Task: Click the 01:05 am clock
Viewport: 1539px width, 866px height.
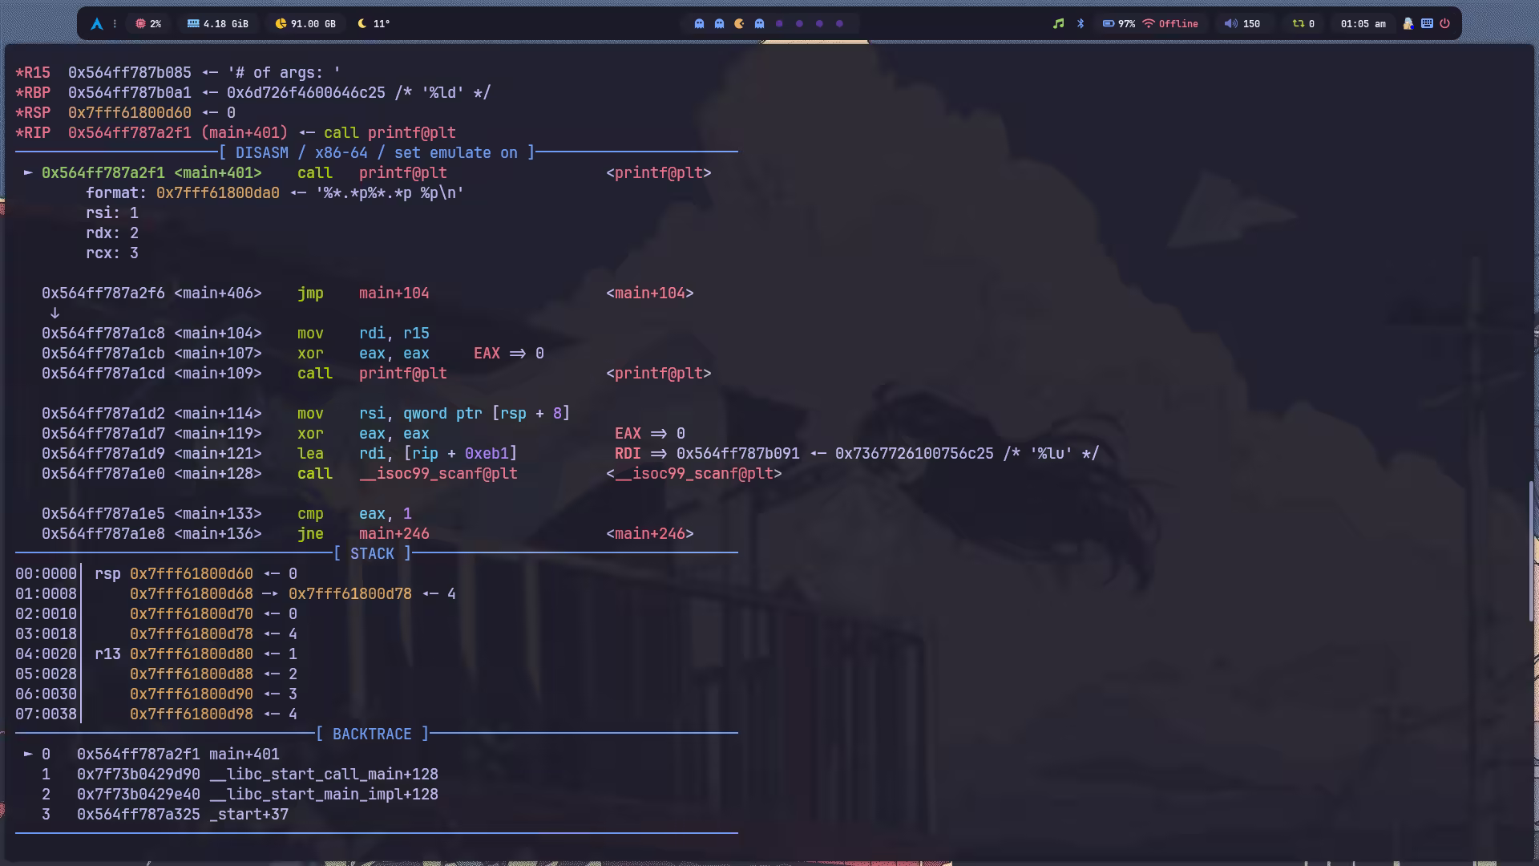Action: pos(1363,24)
